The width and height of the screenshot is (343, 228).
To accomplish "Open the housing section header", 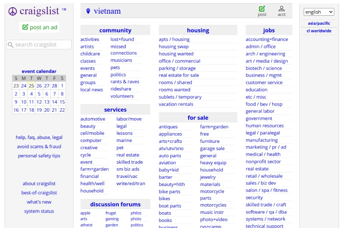I will (198, 30).
